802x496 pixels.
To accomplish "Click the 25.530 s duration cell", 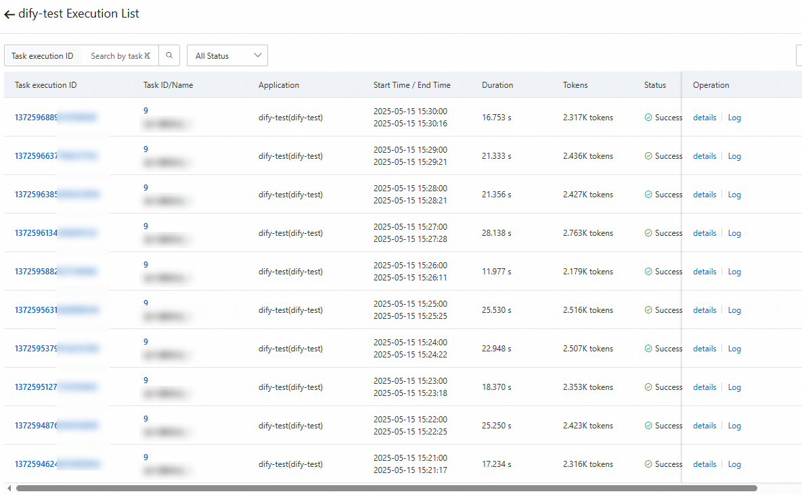I will pos(497,310).
